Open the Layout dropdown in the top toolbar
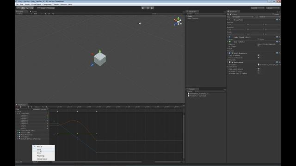The width and height of the screenshot is (296, 166). tap(273, 8)
